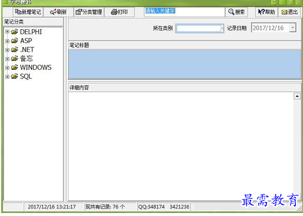Select the SQL category label

(x=26, y=77)
